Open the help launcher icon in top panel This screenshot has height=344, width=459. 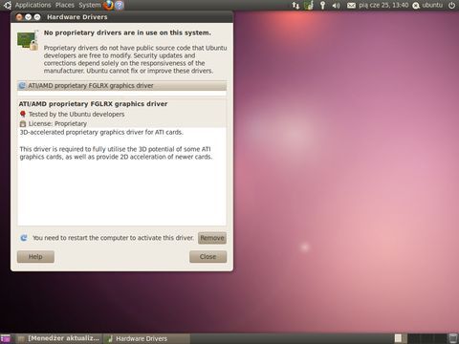[120, 5]
